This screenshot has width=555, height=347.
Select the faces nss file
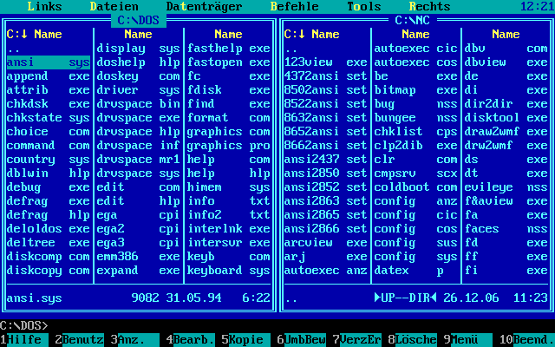tap(506, 229)
